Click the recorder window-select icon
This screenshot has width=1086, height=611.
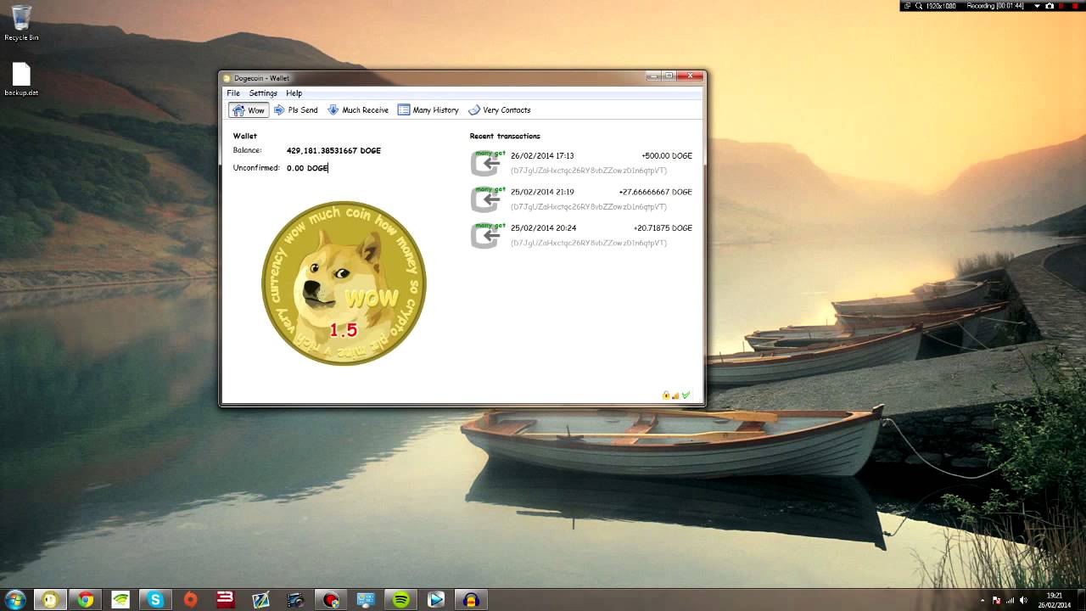pos(907,6)
